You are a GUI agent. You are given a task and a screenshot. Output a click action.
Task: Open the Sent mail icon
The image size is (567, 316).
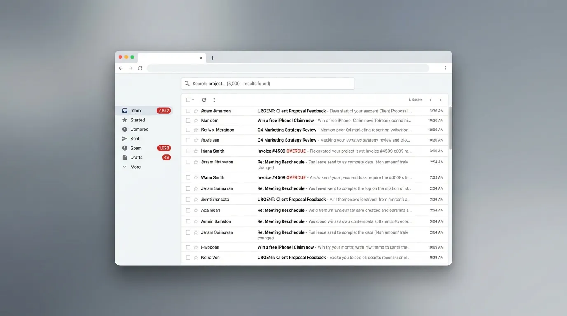[124, 138]
